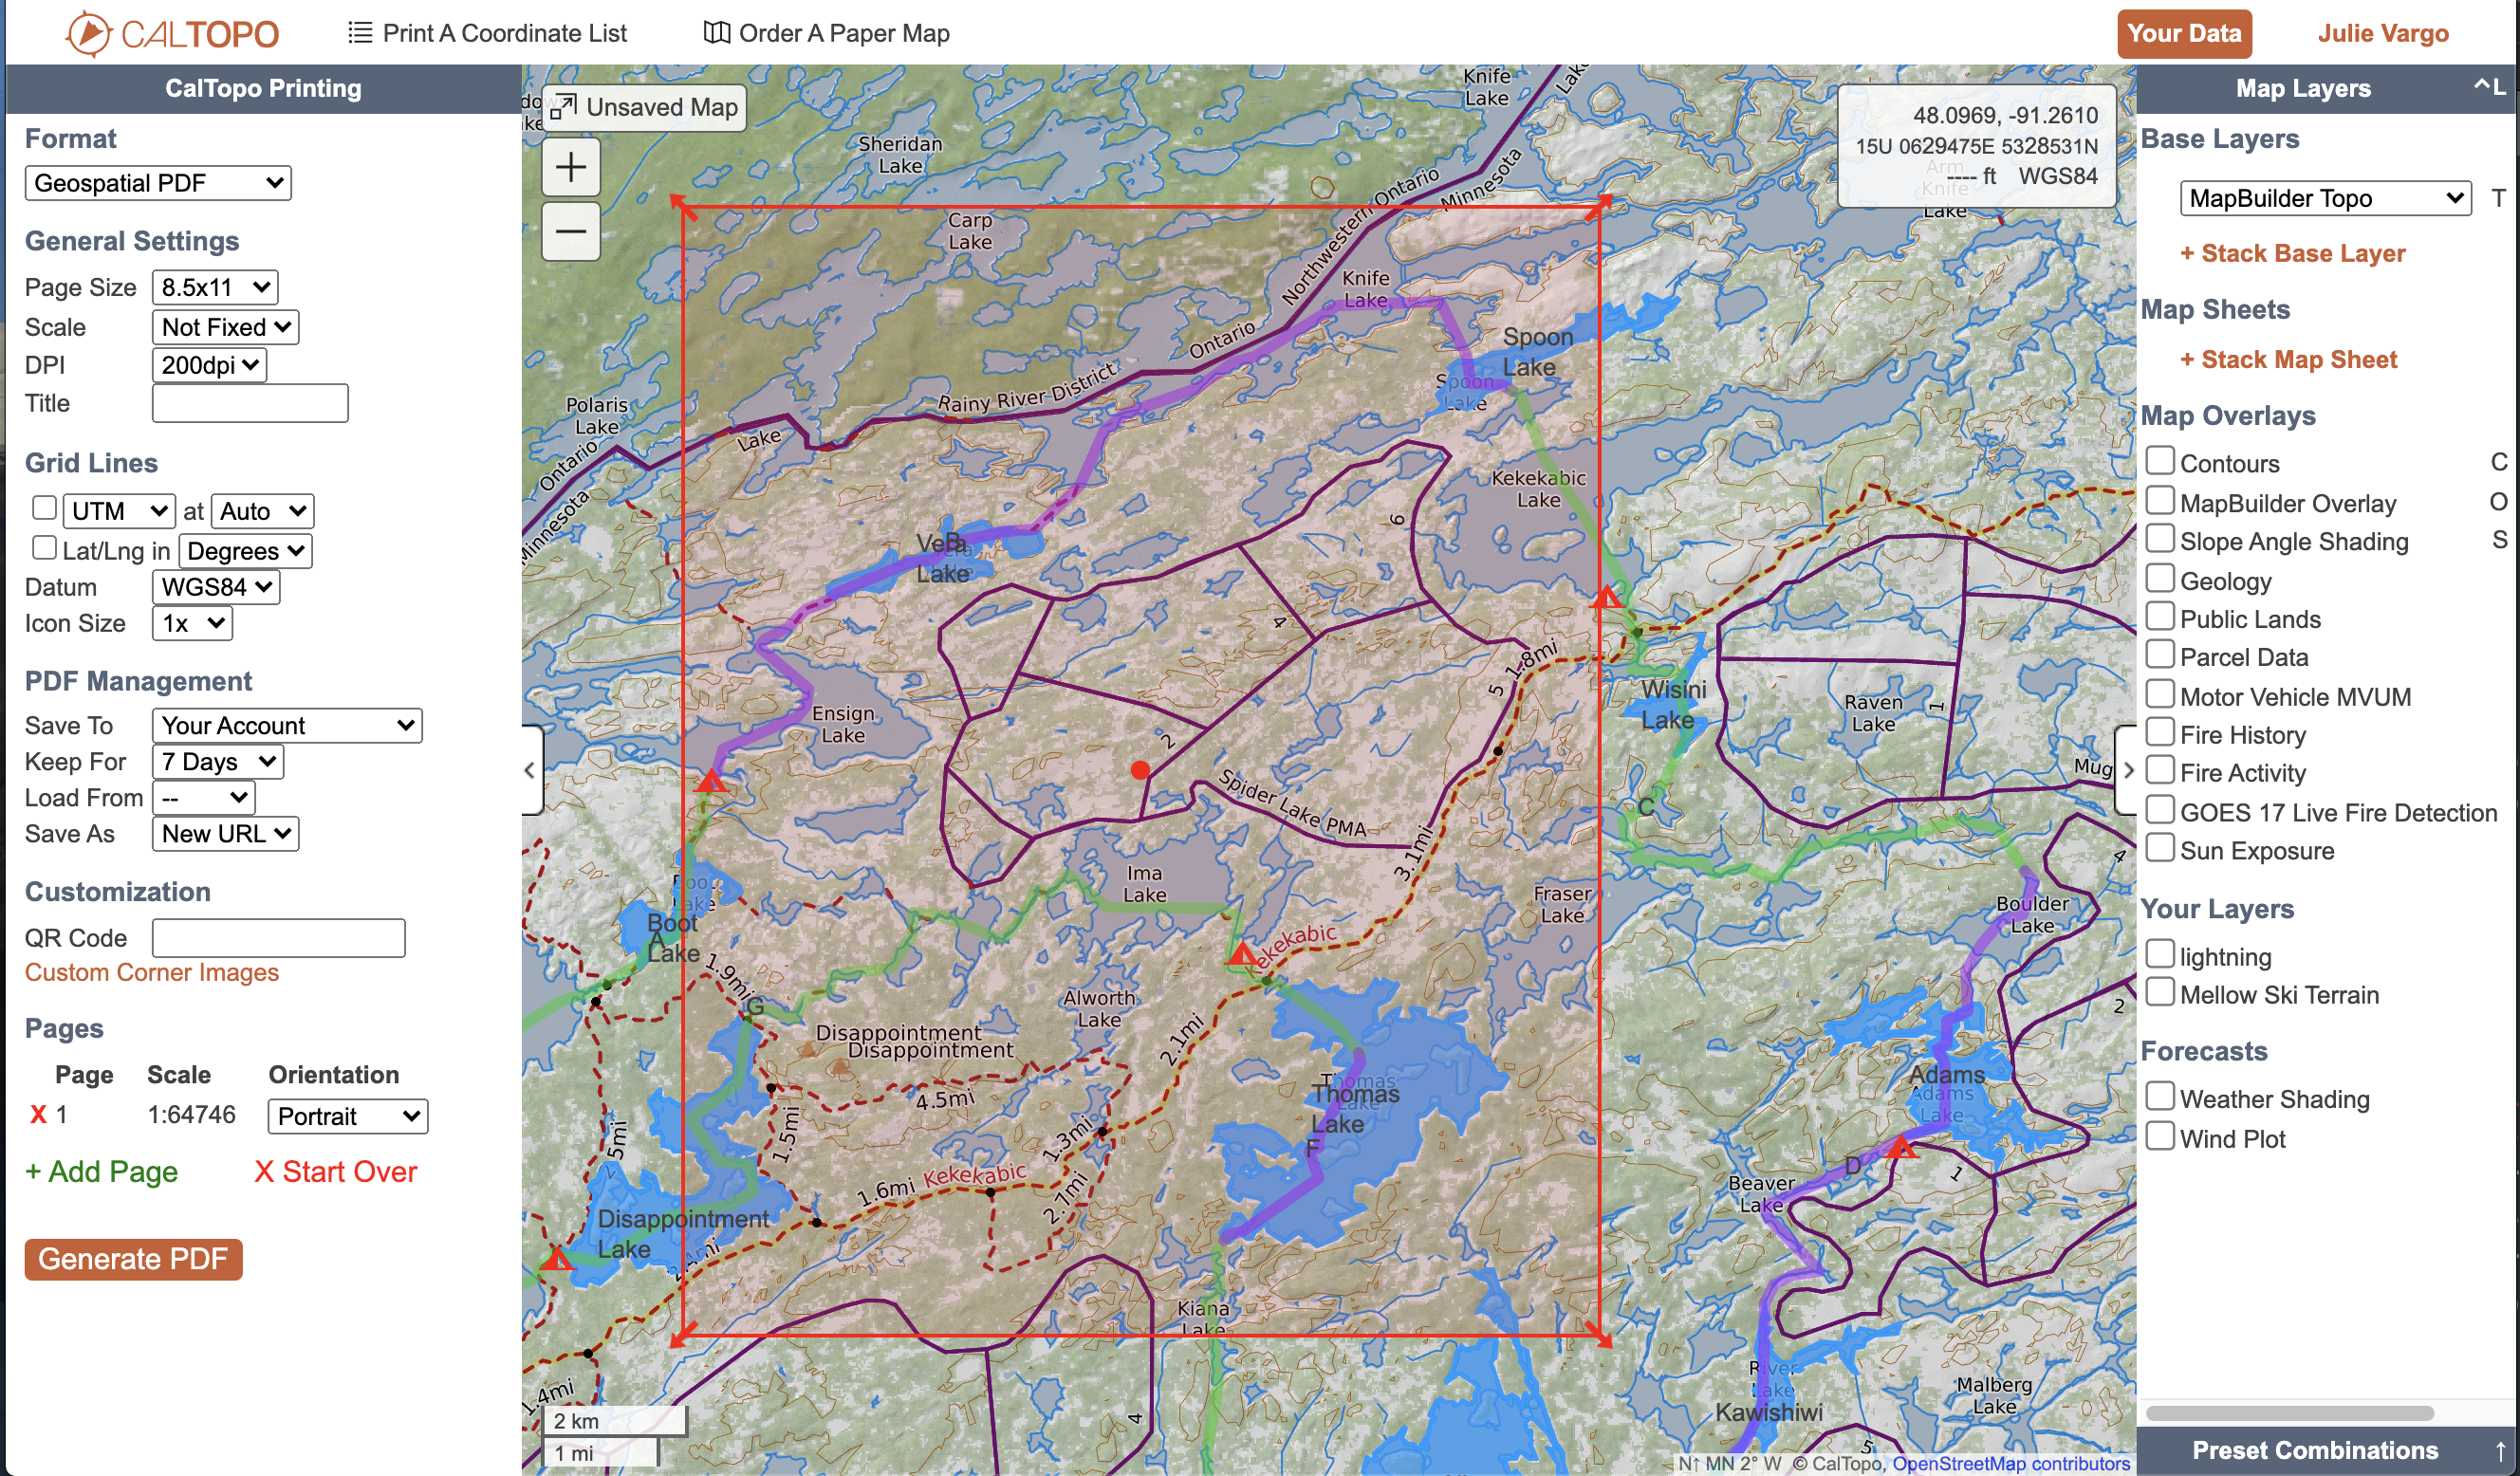This screenshot has height=1476, width=2520.
Task: Check the Sun Exposure overlay
Action: click(x=2160, y=848)
